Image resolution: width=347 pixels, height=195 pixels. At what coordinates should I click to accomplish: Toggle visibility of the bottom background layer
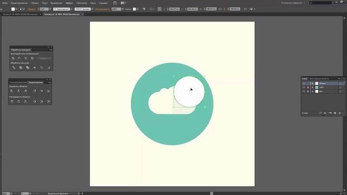pos(304,92)
